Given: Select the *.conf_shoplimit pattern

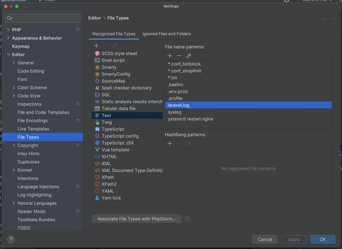Looking at the screenshot, I should pos(248,71).
